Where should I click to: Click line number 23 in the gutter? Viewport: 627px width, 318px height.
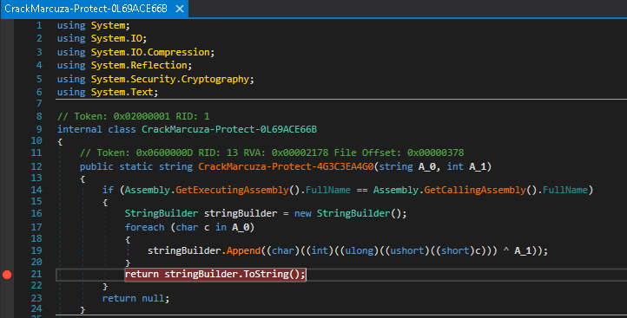tap(36, 298)
